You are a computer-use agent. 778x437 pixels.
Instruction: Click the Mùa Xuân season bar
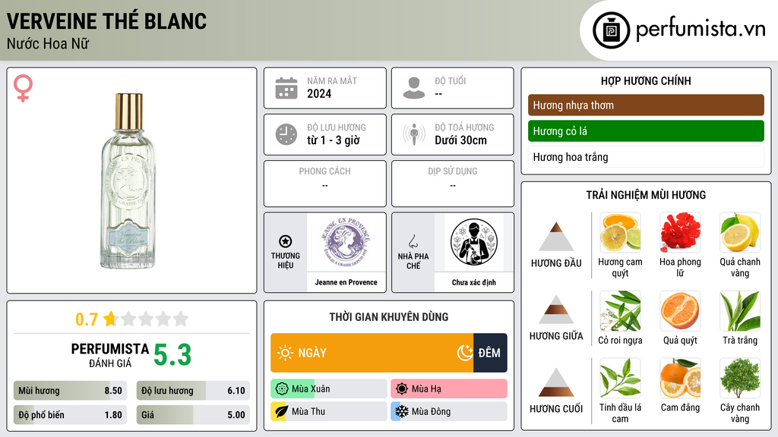click(x=328, y=389)
